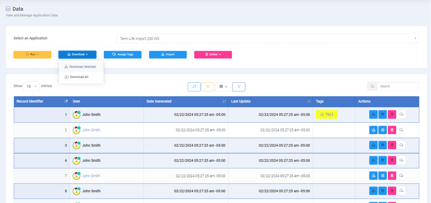Click the search magnifier icon
Screen dimensions: 431x203
pos(372,86)
